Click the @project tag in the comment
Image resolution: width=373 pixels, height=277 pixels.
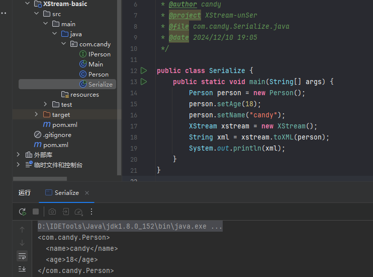(x=185, y=15)
